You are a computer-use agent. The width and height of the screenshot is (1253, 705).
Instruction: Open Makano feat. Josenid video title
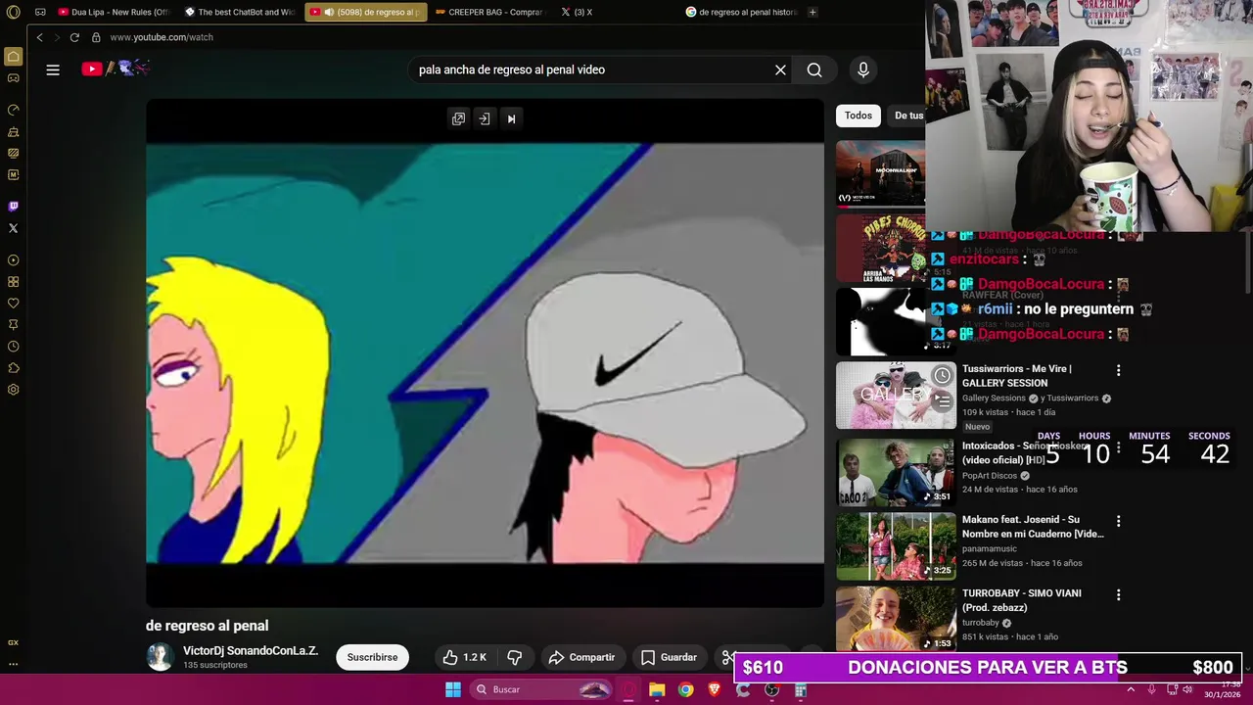tap(1033, 527)
